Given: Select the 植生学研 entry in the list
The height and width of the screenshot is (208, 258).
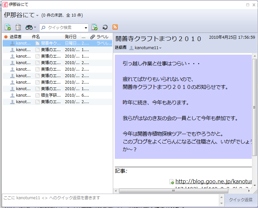Looking at the screenshot, I should point(51,95).
